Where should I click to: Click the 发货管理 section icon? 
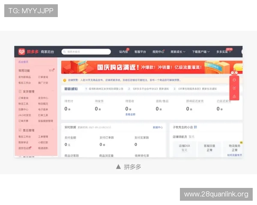pos(20,91)
